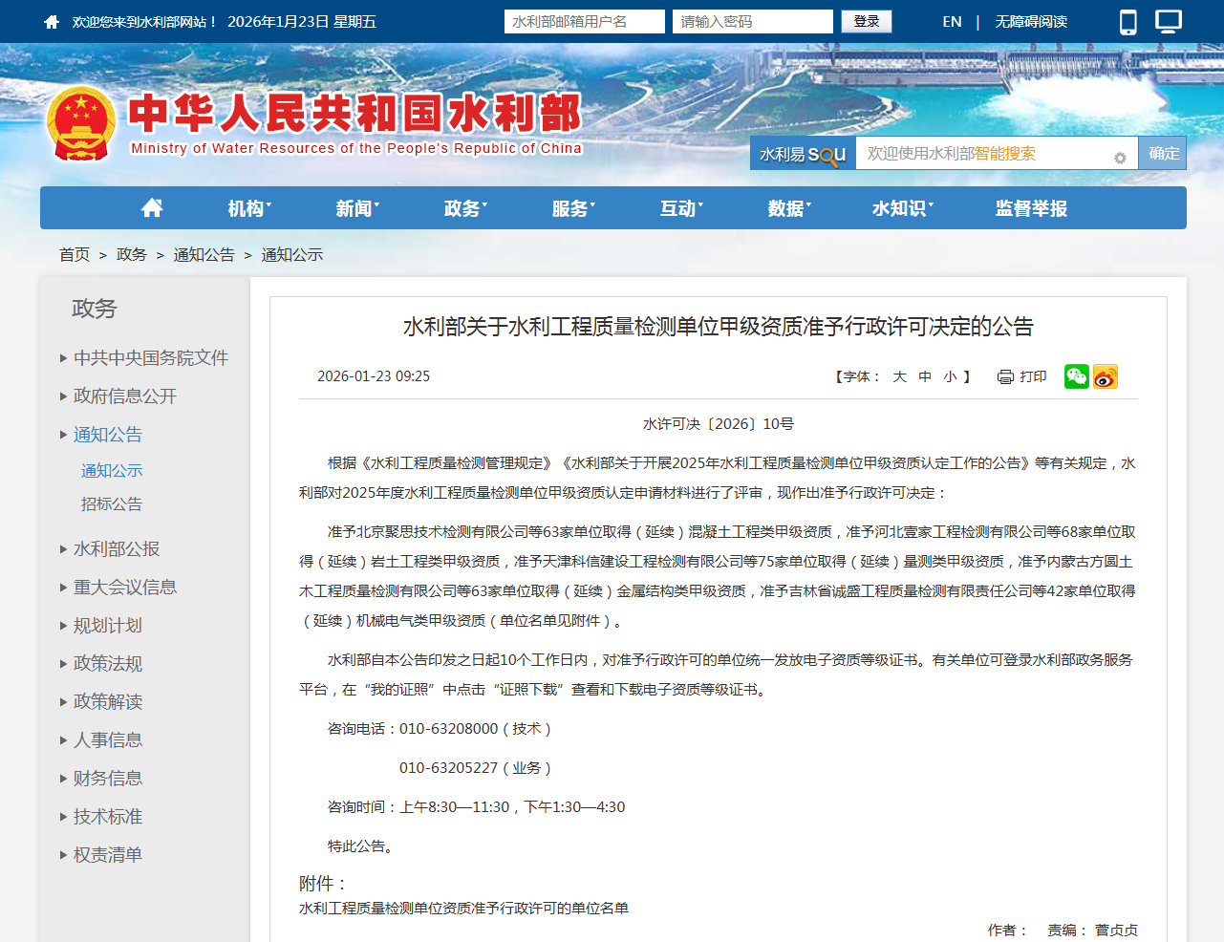Expand the 政策法规 sidebar item
This screenshot has width=1224, height=942.
coord(107,663)
